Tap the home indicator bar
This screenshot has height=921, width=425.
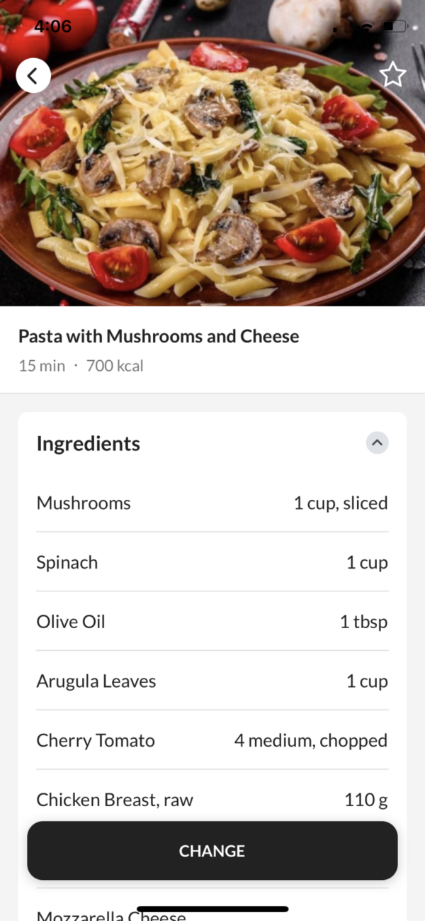click(212, 908)
